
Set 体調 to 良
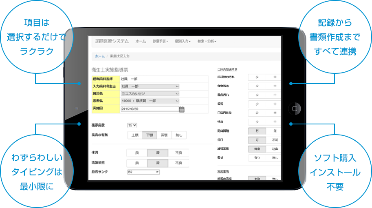click(137, 153)
